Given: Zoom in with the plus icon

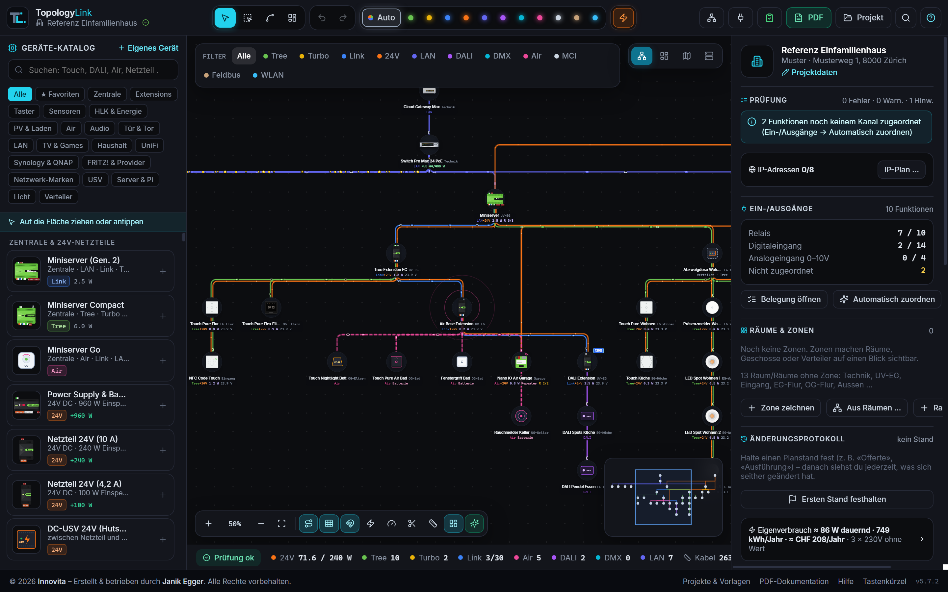Looking at the screenshot, I should point(208,524).
